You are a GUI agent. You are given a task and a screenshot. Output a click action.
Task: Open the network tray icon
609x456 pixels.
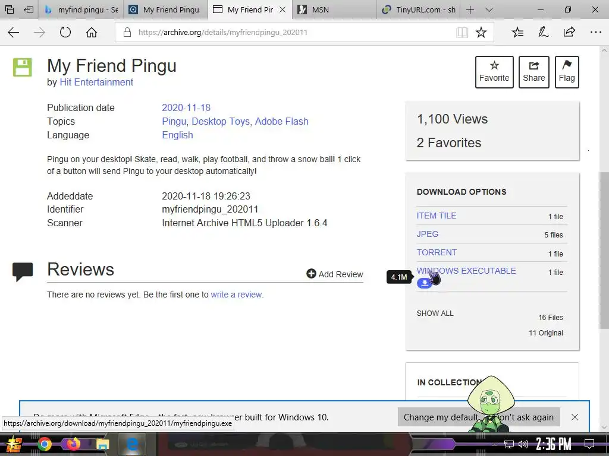pos(509,444)
